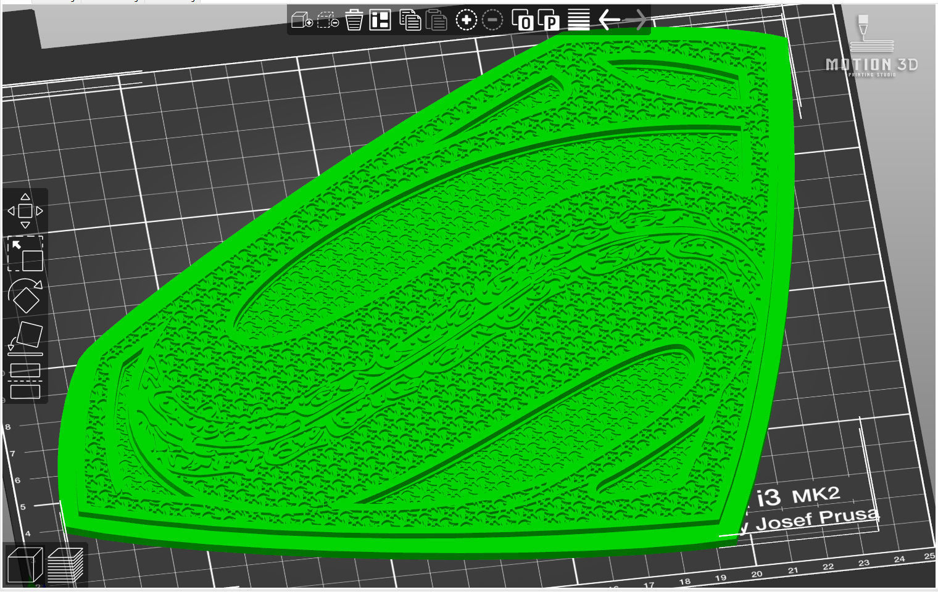Switch to sliced layers preview icon
Viewport: 938px width, 592px height.
[x=65, y=565]
